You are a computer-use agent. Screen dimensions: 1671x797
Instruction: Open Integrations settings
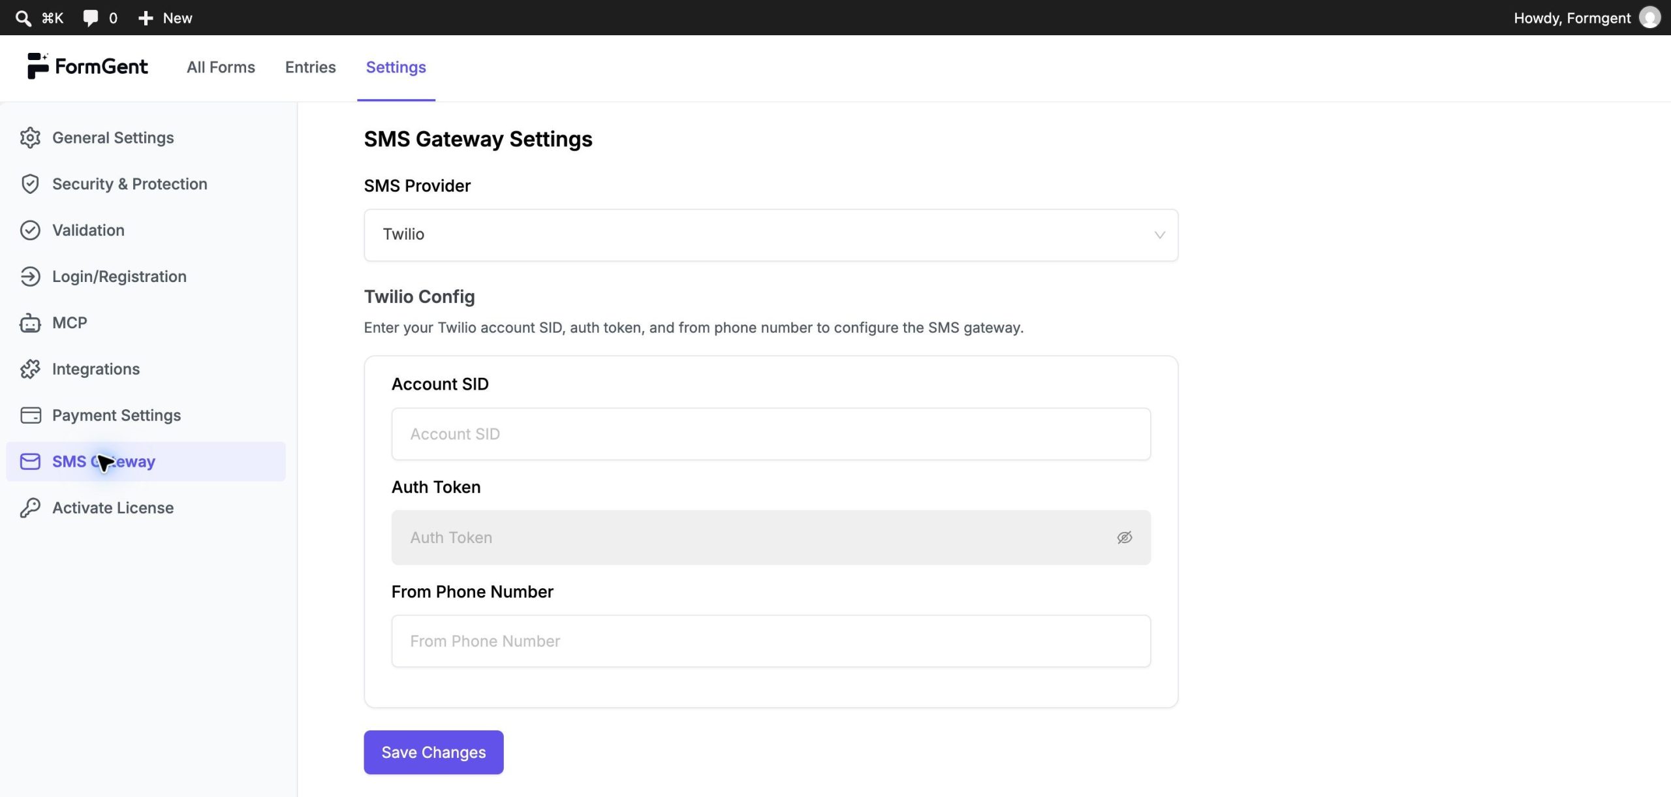click(x=146, y=369)
